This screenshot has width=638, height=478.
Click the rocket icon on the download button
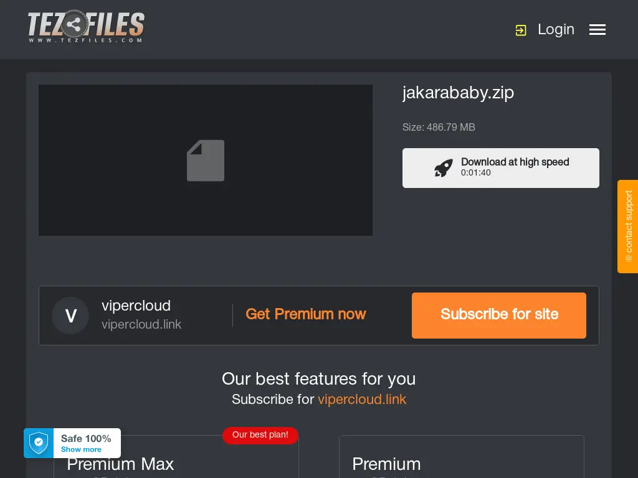tap(444, 168)
